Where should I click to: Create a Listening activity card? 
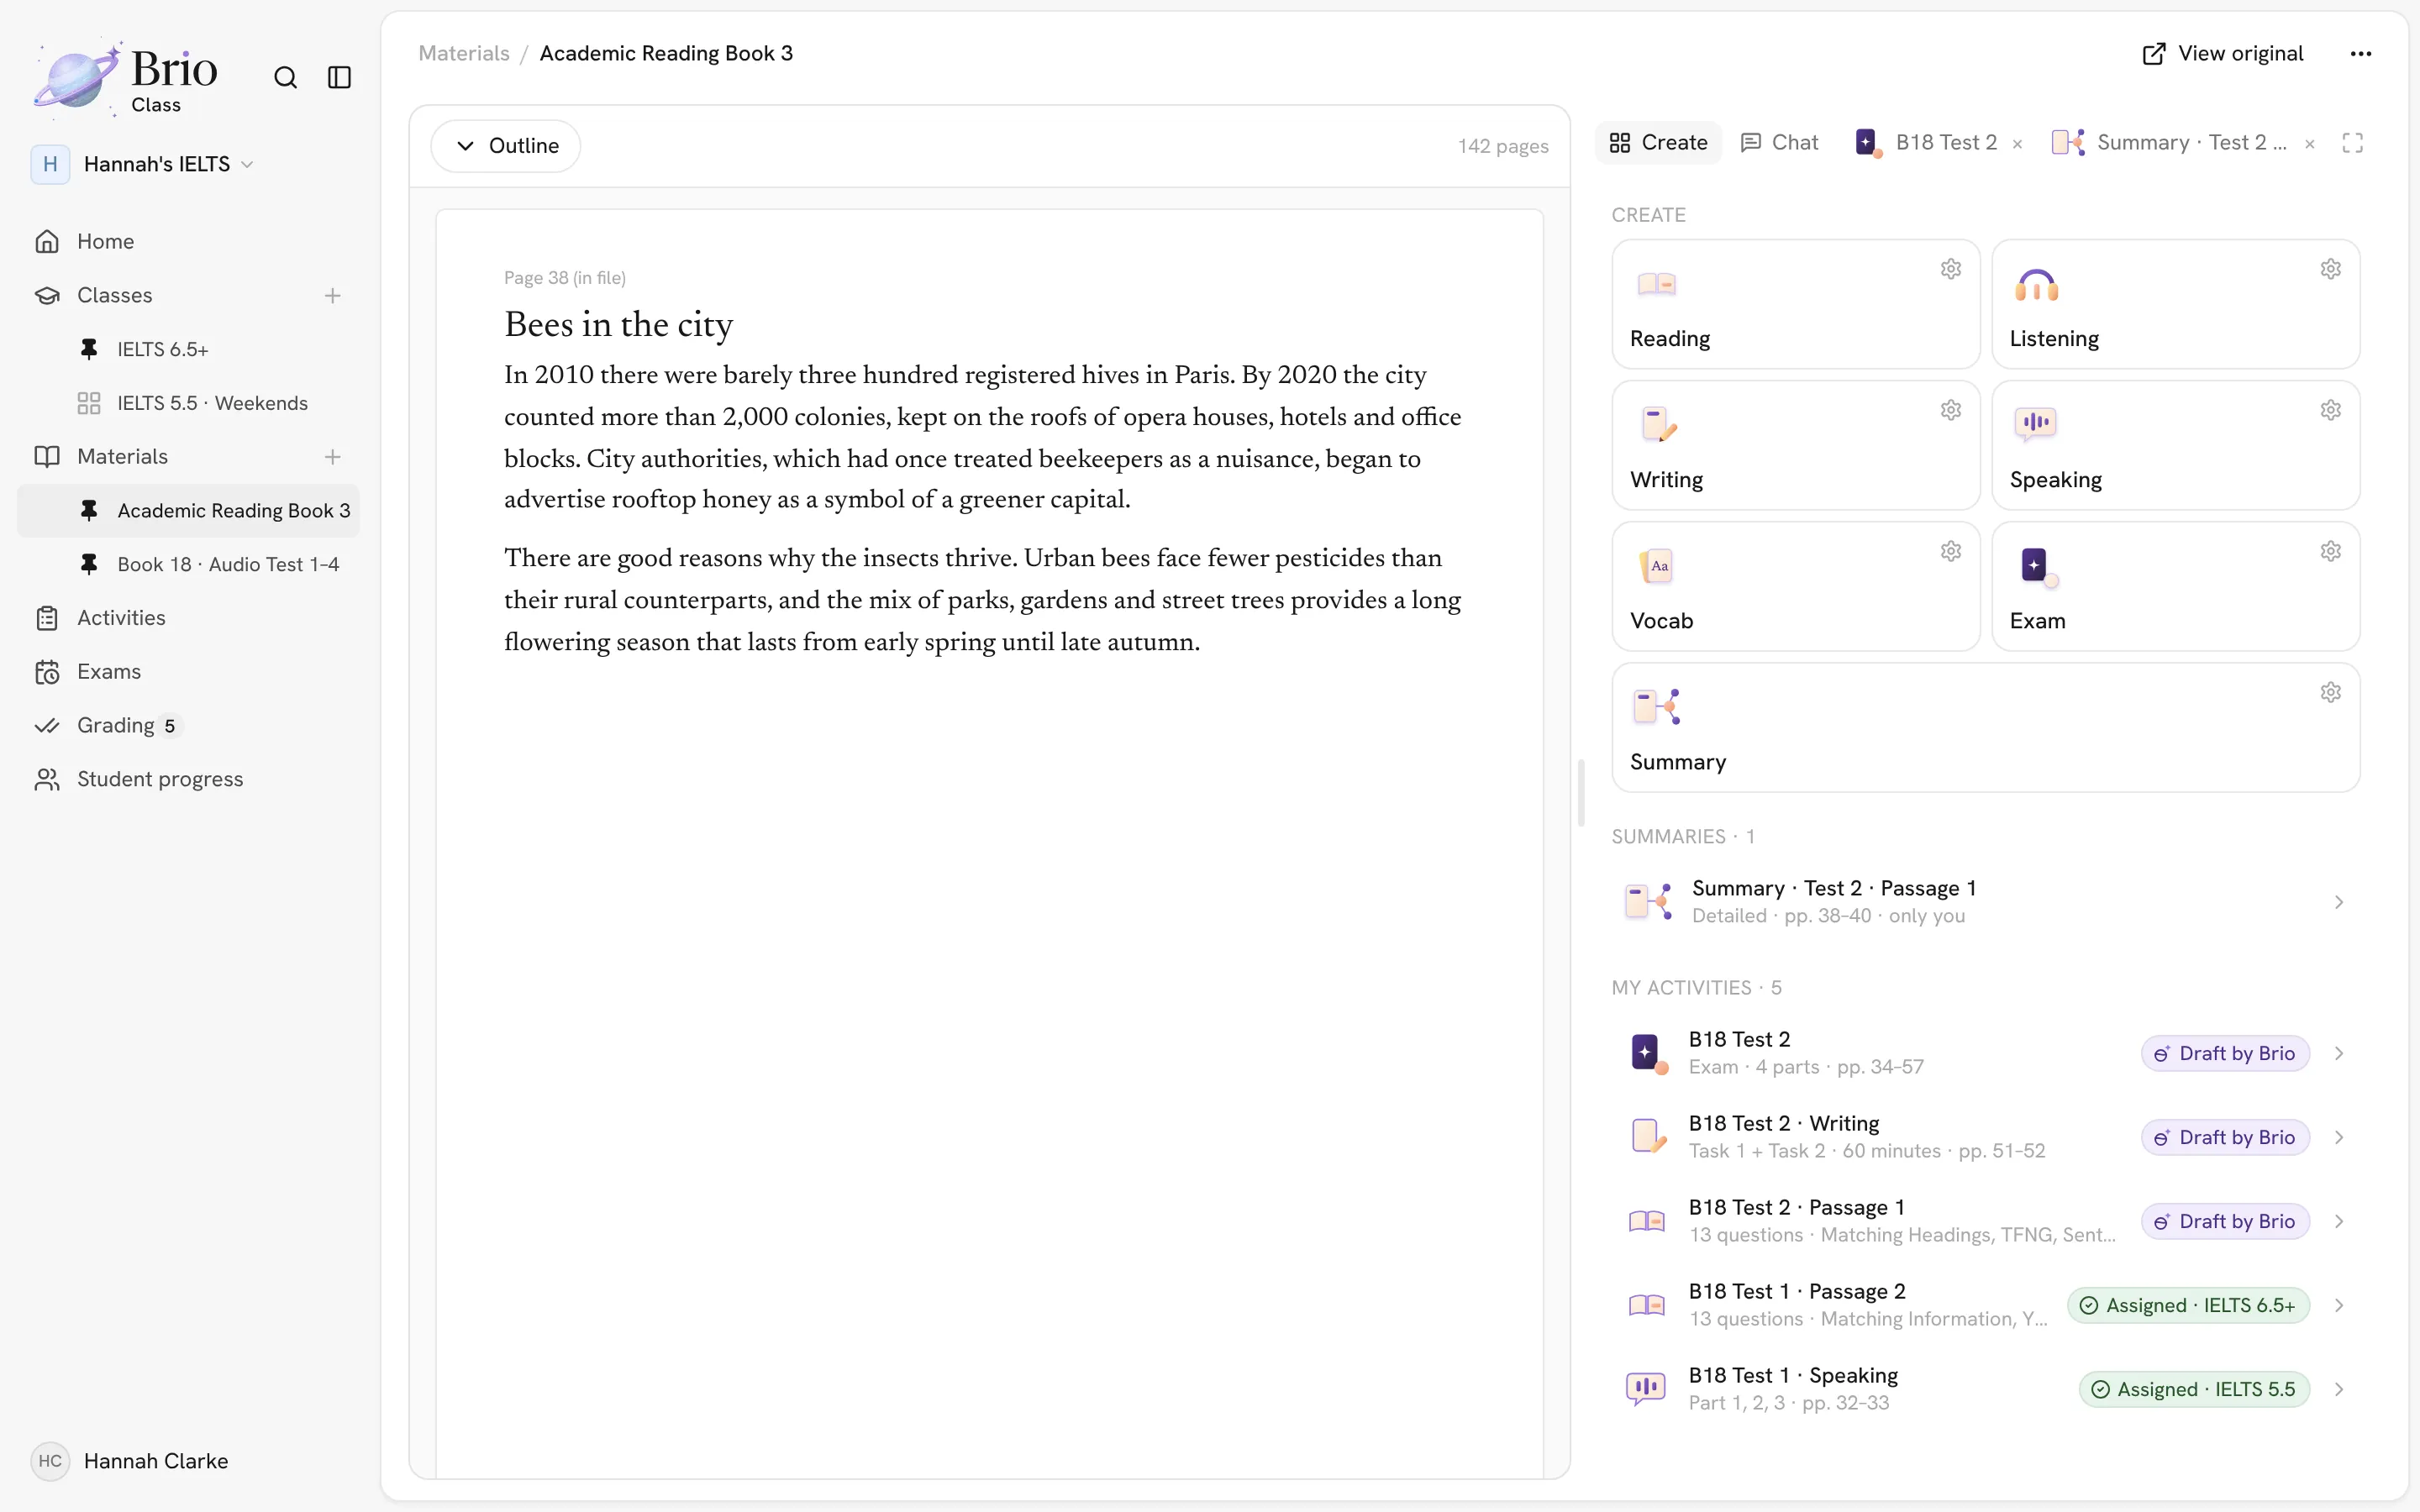click(2176, 304)
